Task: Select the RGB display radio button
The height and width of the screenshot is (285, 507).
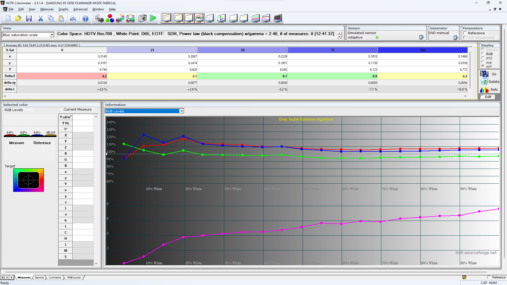Action: pos(483,54)
